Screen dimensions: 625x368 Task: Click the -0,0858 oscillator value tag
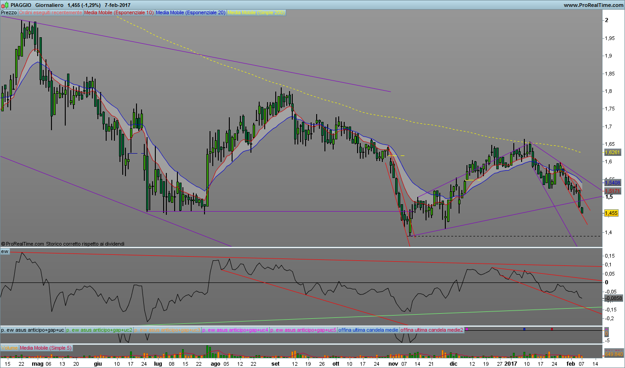pos(614,298)
